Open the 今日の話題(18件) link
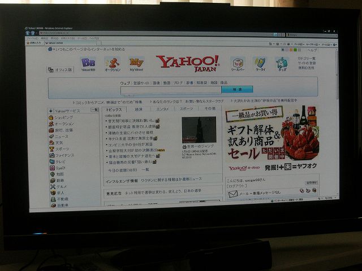Image resolution: width=362 pixels, height=271 pixels. click(123, 170)
